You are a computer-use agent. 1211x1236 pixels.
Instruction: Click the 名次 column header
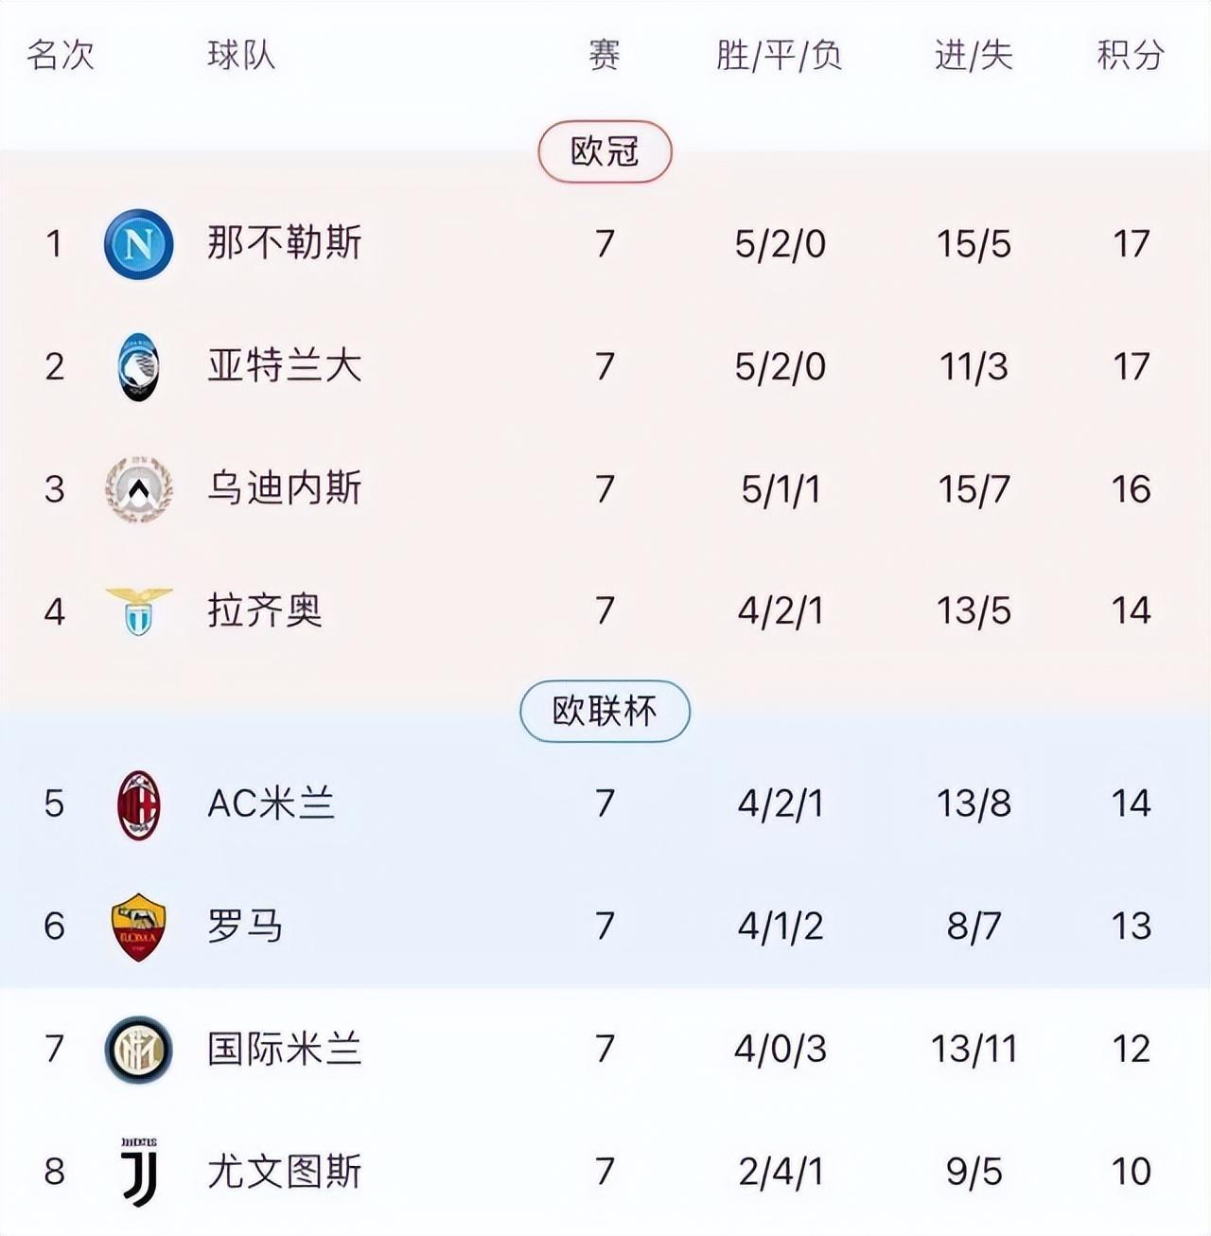[61, 55]
